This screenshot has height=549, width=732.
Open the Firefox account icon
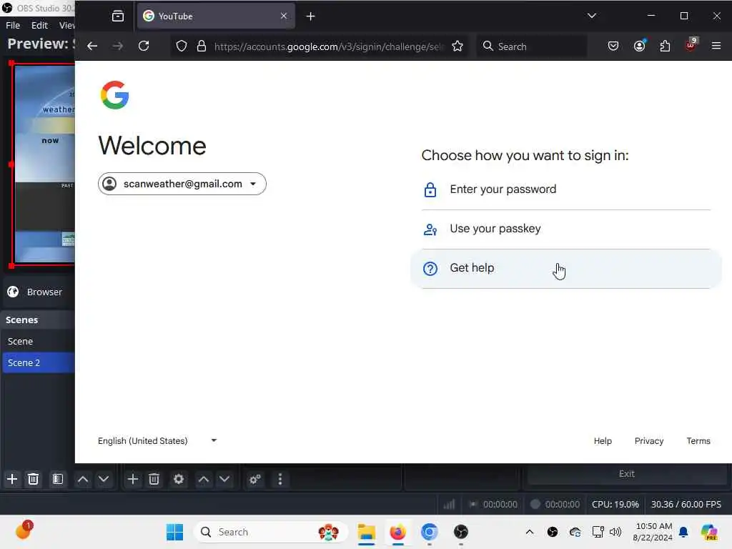click(x=640, y=46)
